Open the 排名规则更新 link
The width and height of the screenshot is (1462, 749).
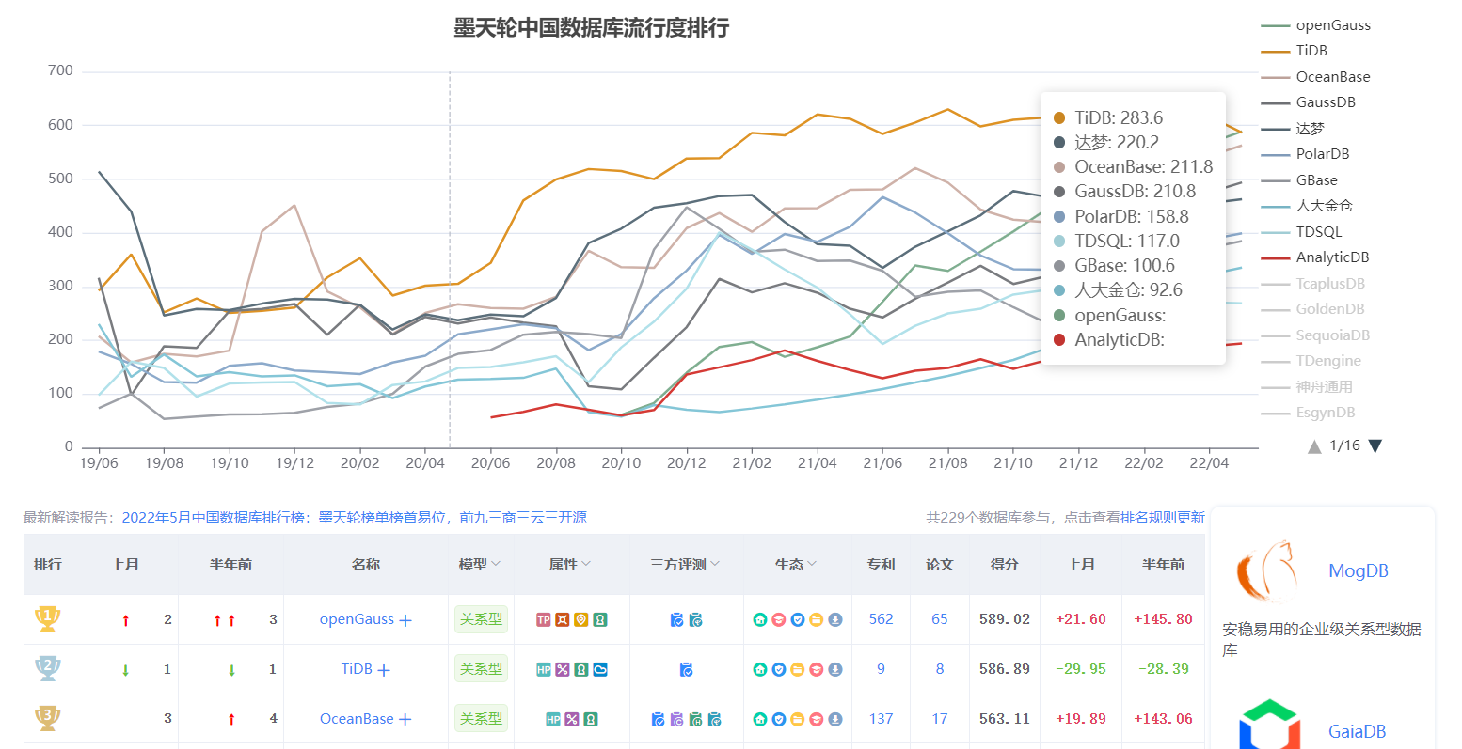point(1163,518)
